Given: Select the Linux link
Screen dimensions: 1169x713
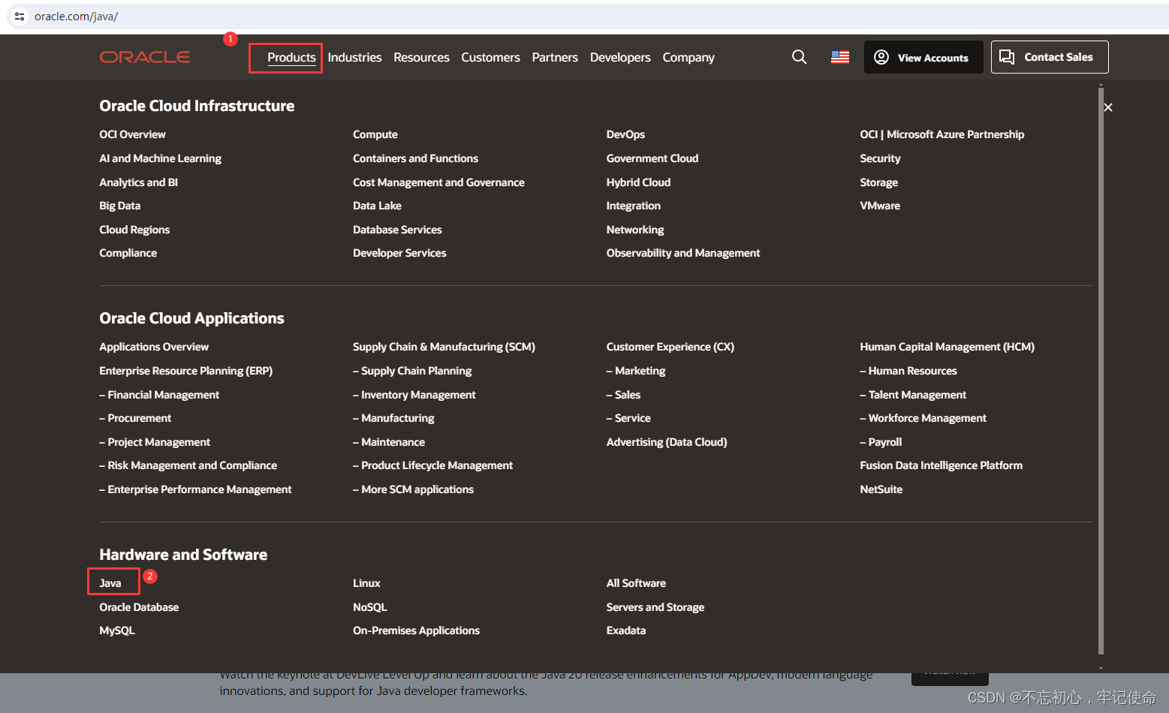Looking at the screenshot, I should coord(366,583).
